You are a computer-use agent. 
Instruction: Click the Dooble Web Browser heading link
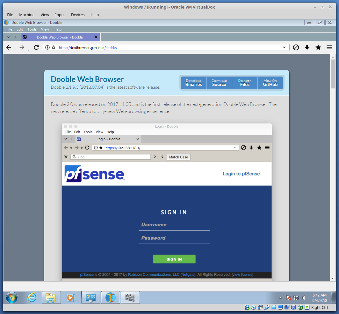click(87, 79)
